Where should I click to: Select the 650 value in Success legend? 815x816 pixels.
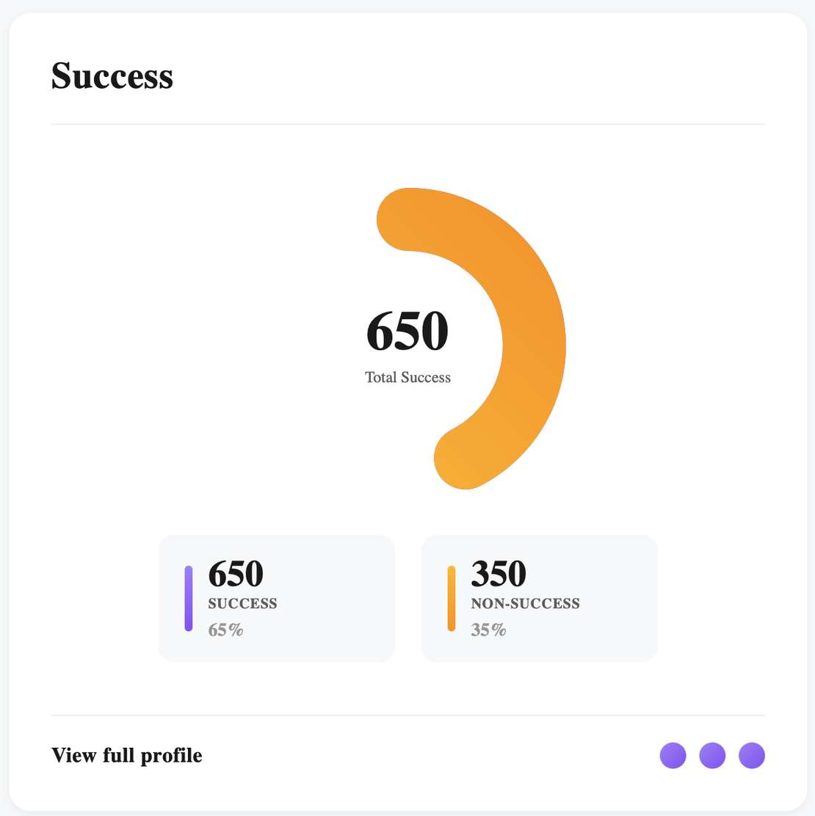tap(236, 574)
